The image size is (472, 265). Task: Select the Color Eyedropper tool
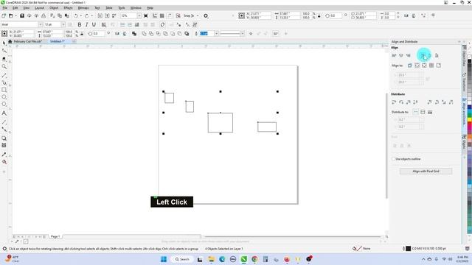pyautogui.click(x=4, y=155)
